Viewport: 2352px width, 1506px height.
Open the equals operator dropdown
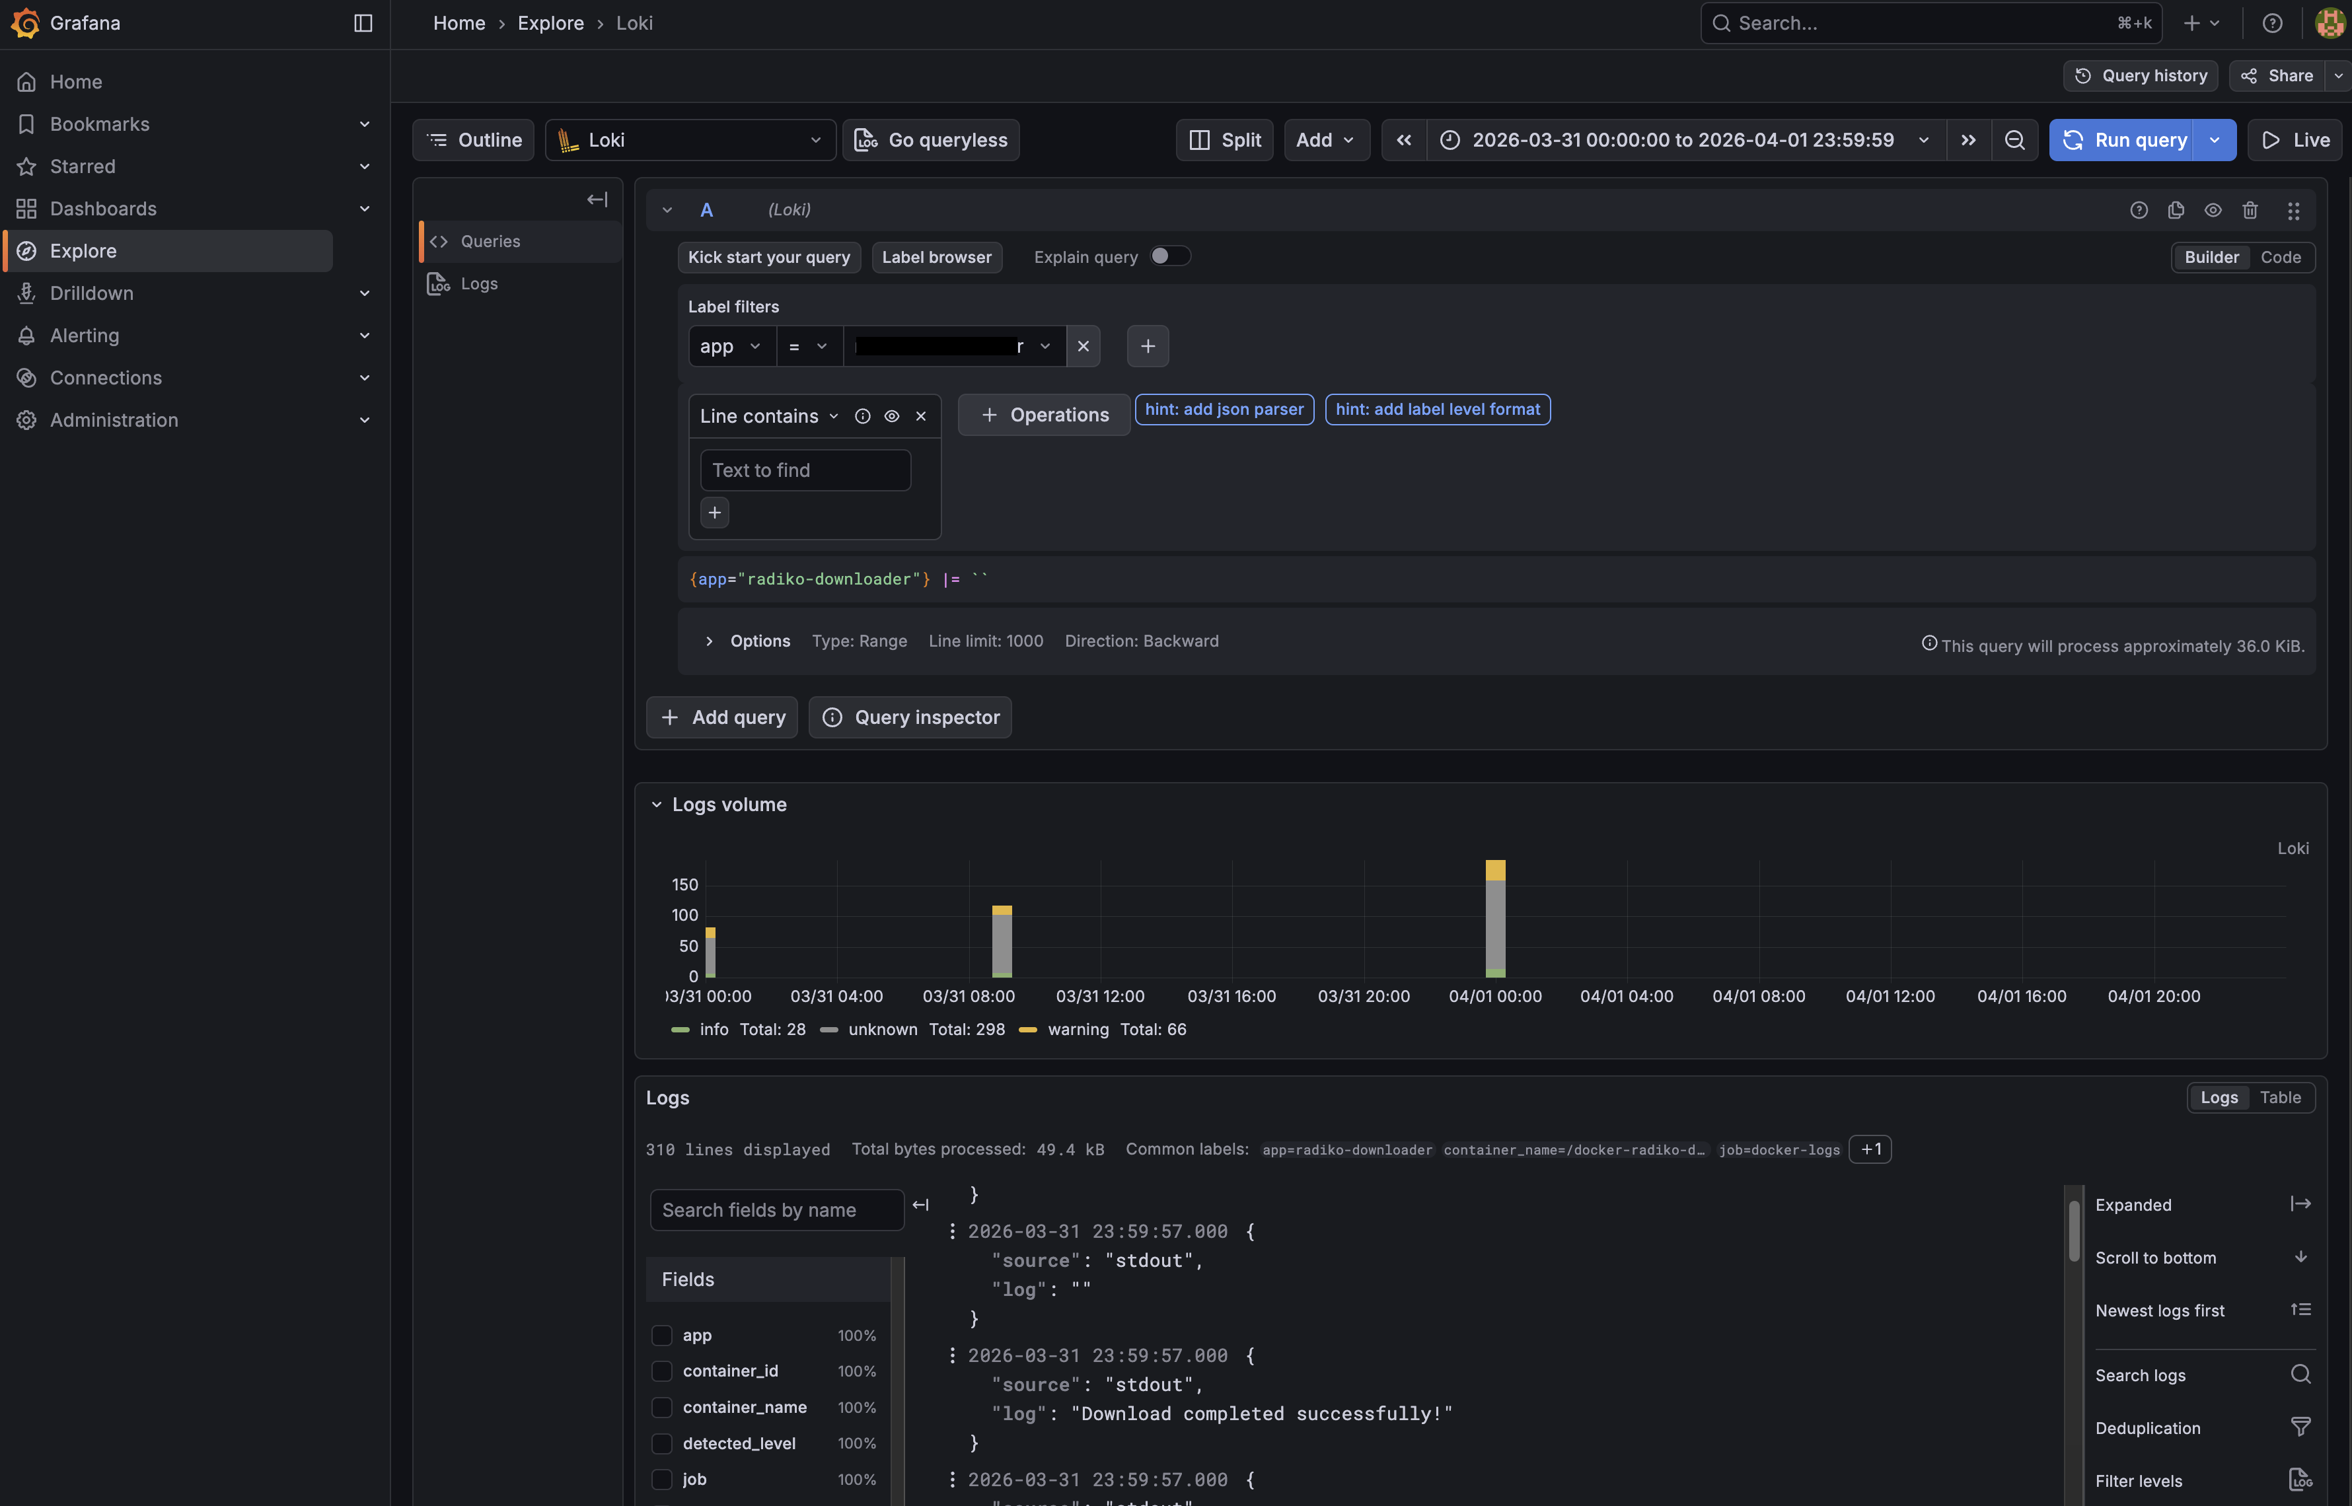[809, 346]
